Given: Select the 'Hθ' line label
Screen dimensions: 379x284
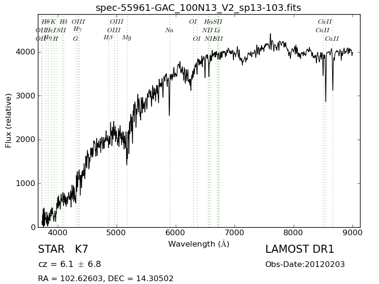Looking at the screenshot, I should click(x=45, y=22).
